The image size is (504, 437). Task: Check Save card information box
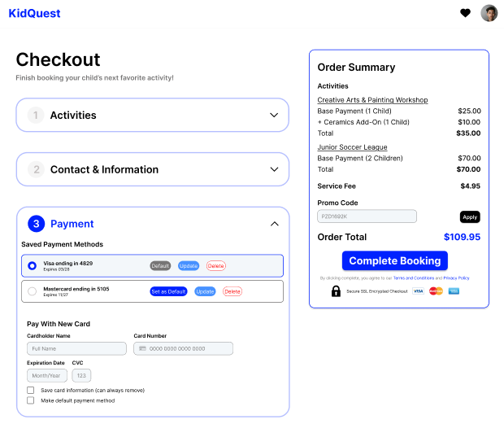(x=31, y=390)
